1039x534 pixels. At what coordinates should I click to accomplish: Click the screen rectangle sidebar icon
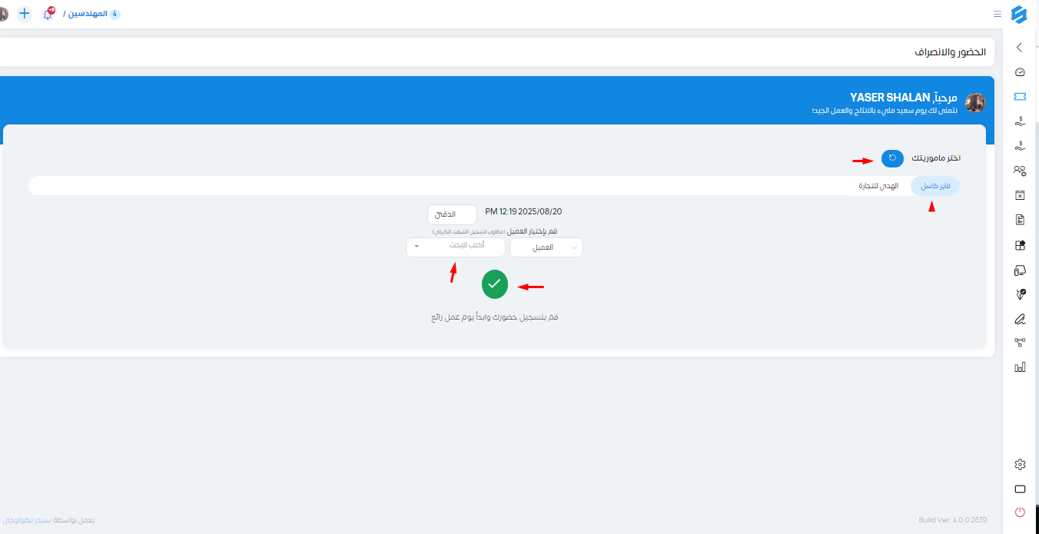pos(1020,489)
